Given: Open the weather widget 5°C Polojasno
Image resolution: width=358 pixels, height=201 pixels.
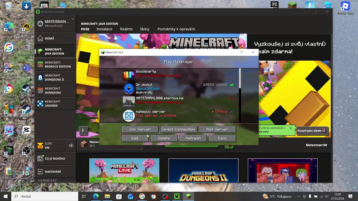Looking at the screenshot, I should pos(277,197).
